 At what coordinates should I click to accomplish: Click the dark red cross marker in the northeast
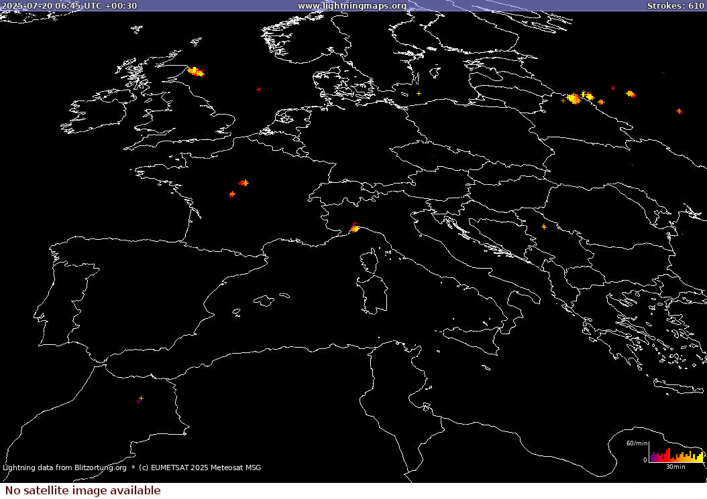pos(613,88)
